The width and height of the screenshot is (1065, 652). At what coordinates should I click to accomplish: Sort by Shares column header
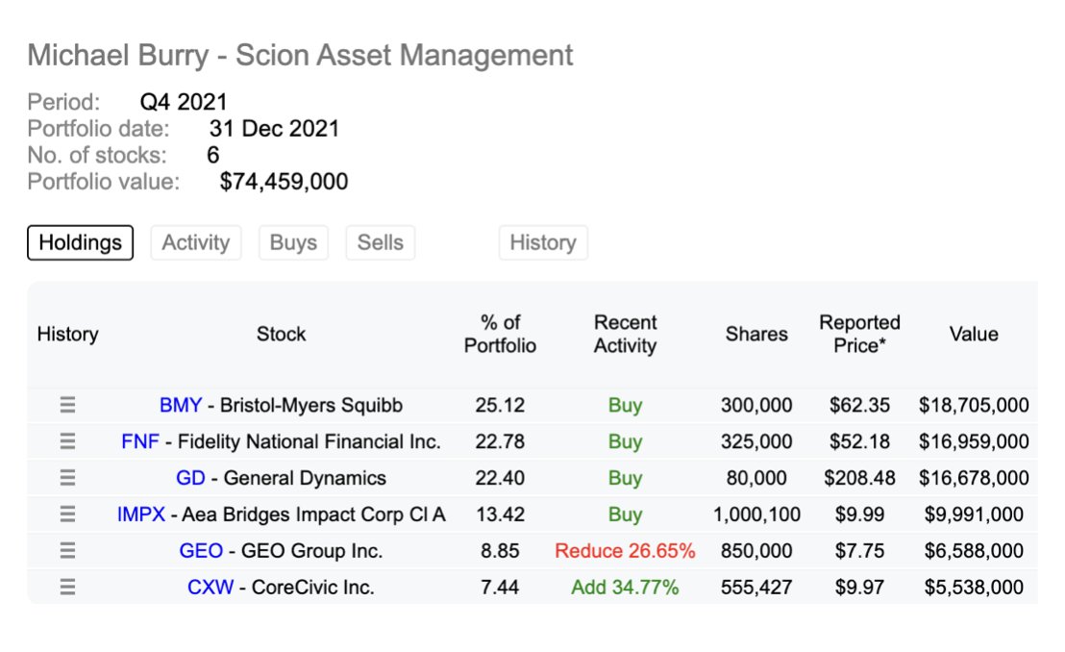pos(756,335)
